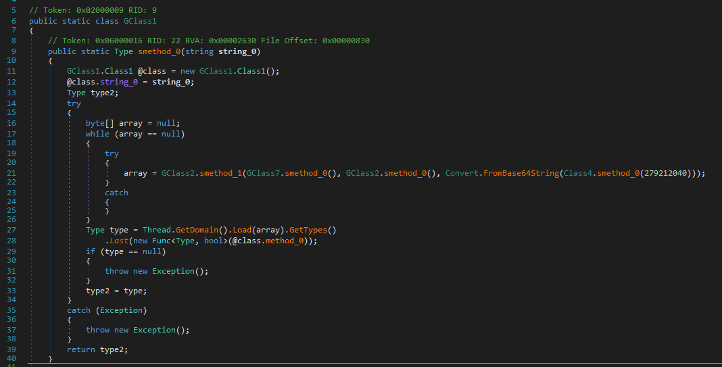
Task: Click 'RVA: 0x00002630' in the method comment
Action: pos(220,41)
